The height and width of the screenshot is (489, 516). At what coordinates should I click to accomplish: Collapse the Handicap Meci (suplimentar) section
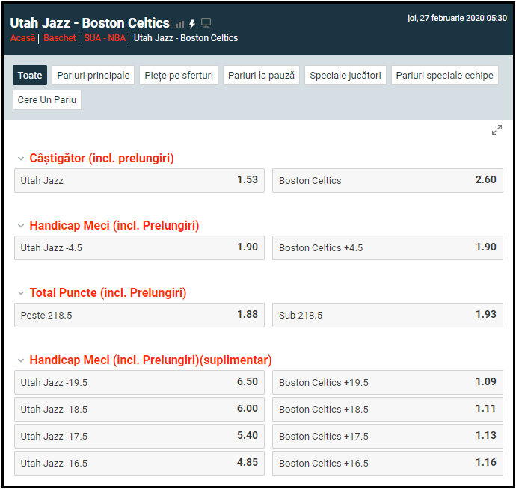(21, 360)
